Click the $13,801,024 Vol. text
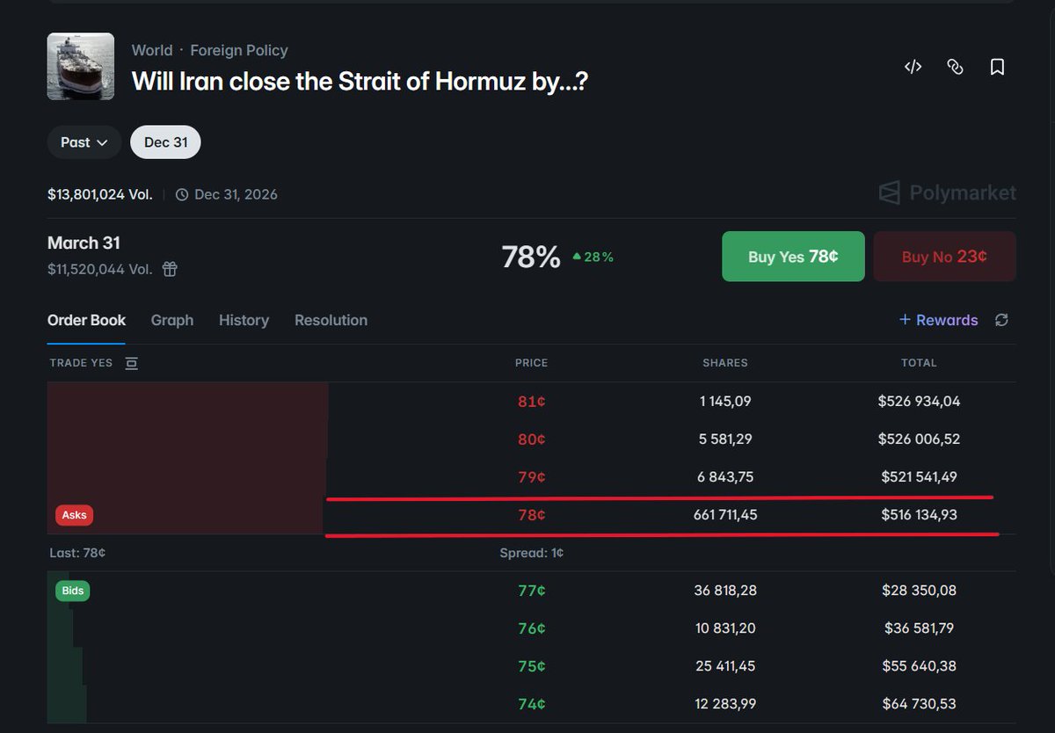Screen dimensions: 1055x733 point(100,194)
